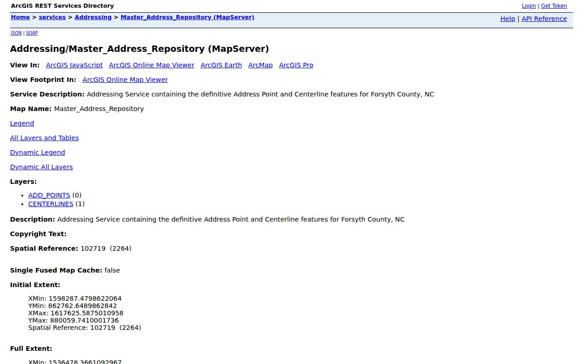Click the Single Fused Map Cache false value

click(x=112, y=270)
